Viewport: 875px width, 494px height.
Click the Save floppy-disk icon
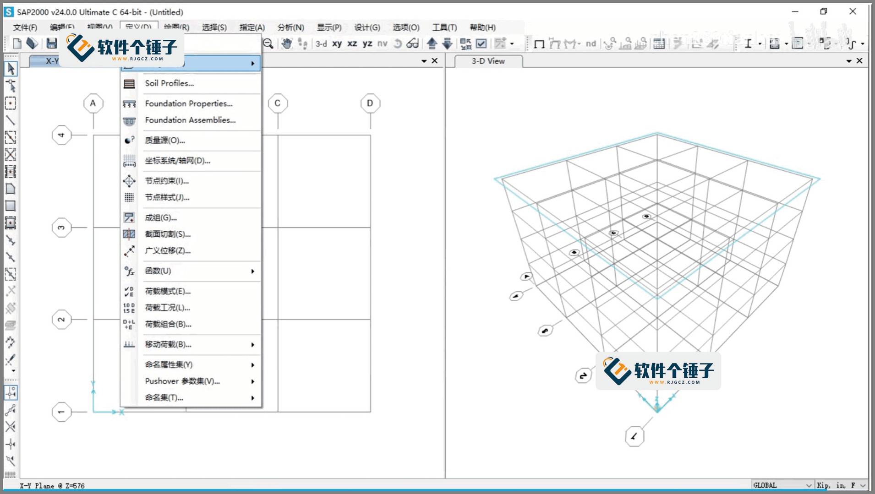(52, 43)
